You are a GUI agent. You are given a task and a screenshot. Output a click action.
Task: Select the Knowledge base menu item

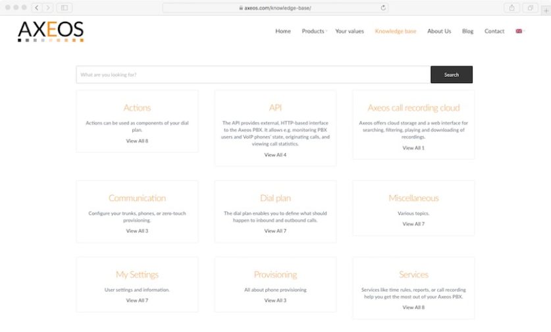coord(396,31)
